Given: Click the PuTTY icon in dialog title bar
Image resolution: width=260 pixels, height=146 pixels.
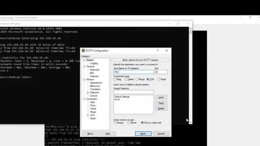Looking at the screenshot, I should click(x=83, y=51).
